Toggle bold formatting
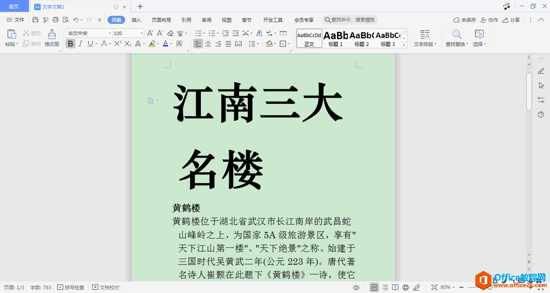 (x=70, y=43)
